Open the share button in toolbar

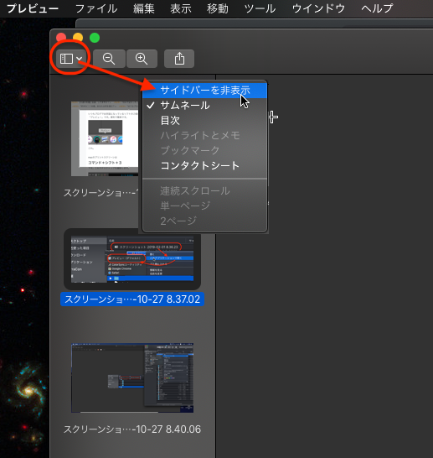[x=179, y=59]
